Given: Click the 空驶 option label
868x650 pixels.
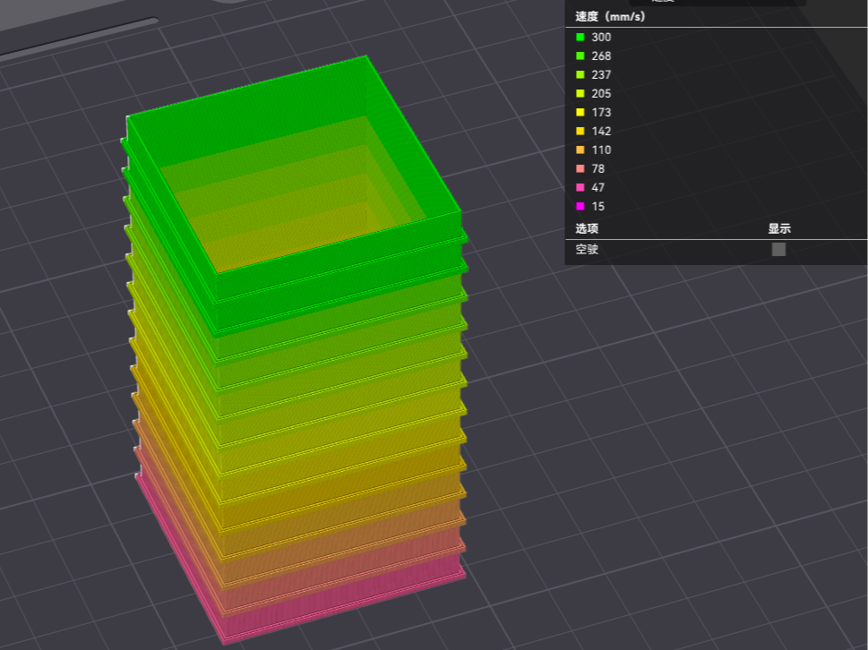Looking at the screenshot, I should click(x=587, y=250).
